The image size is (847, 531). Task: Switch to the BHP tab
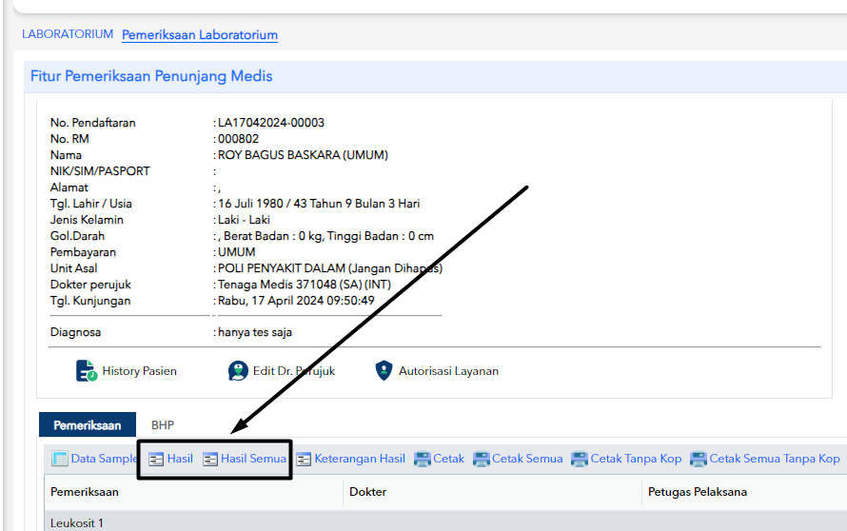(x=163, y=425)
